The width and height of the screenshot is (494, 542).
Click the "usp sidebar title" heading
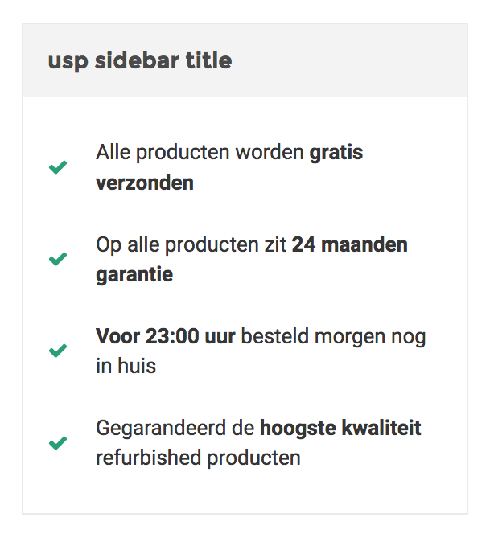coord(140,61)
